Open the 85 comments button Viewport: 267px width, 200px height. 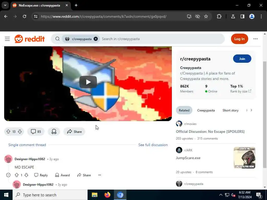(36, 132)
